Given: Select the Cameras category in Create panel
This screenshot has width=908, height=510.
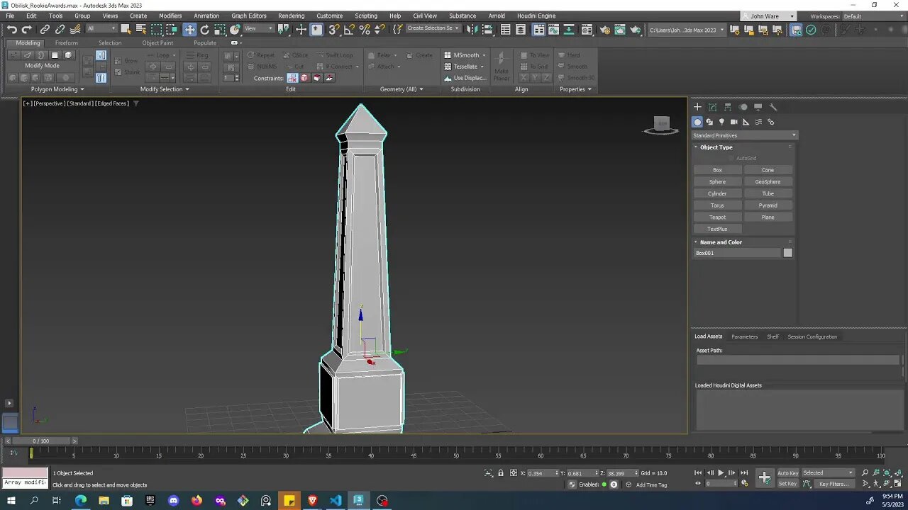Looking at the screenshot, I should coord(733,122).
